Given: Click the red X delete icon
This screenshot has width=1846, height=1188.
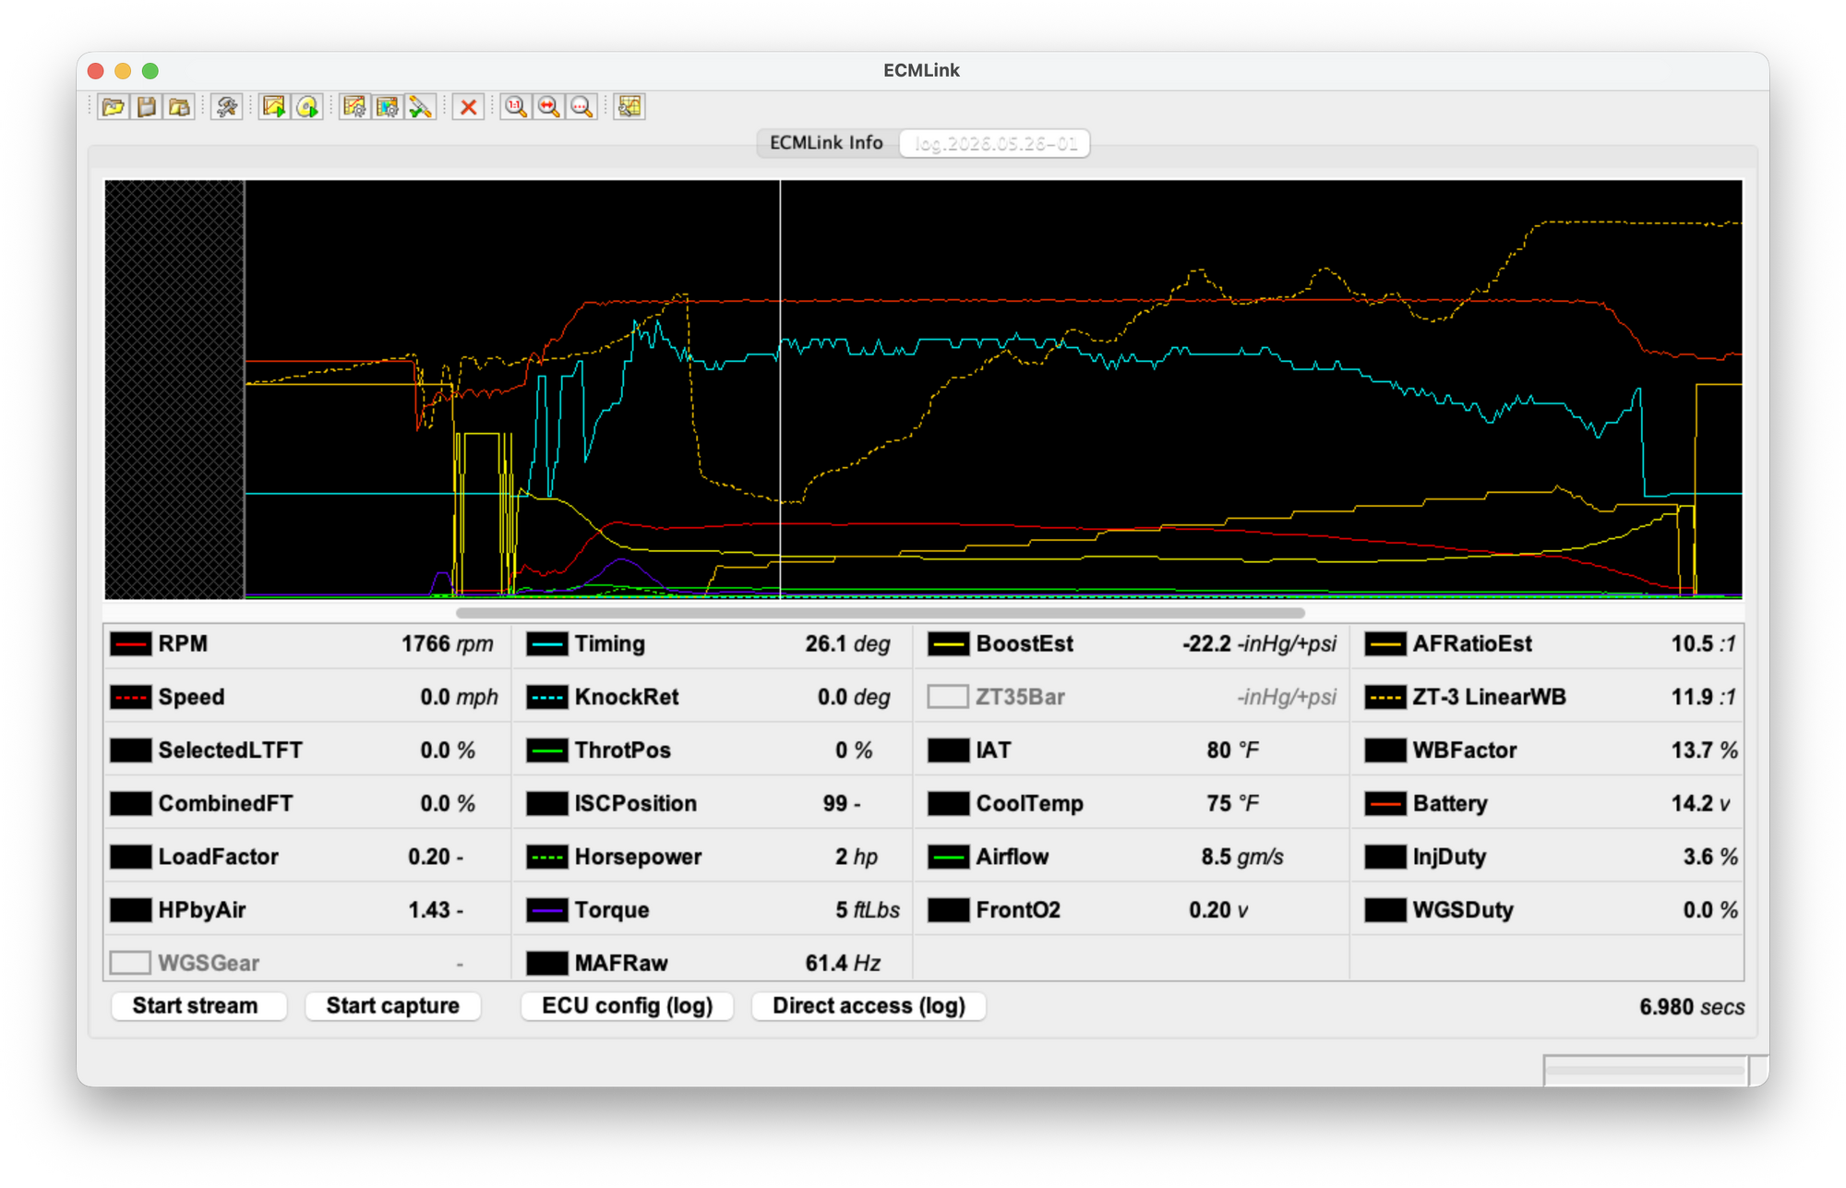Looking at the screenshot, I should tap(469, 107).
